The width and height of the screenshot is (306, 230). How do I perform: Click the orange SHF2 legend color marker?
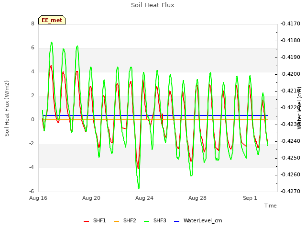pyautogui.click(x=116, y=221)
